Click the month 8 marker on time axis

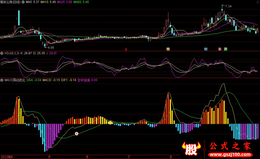pos(171,157)
